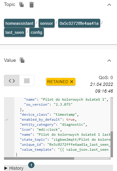Open chart icon beside enabled_by_default line
This screenshot has width=117, height=171.
7,120
